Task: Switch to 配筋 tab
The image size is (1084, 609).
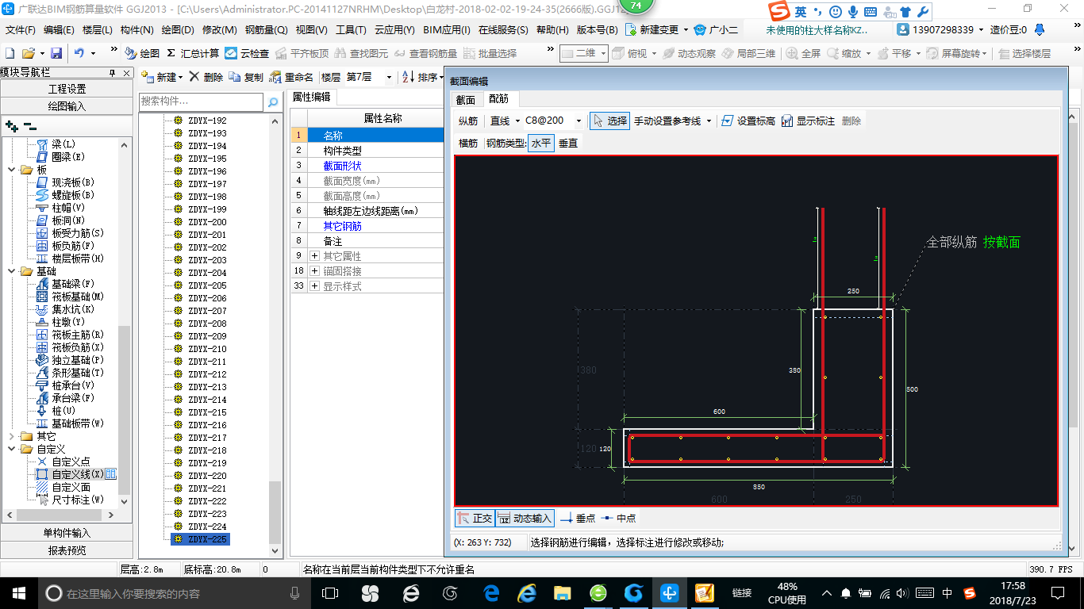Action: pos(498,99)
